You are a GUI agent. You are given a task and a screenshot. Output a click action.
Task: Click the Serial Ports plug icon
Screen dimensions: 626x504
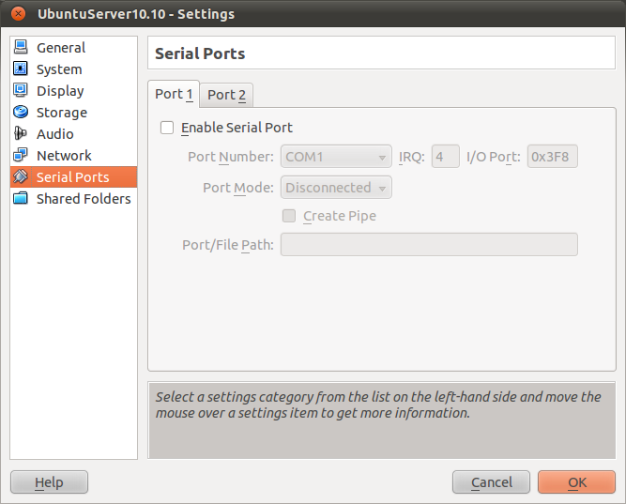pos(21,177)
